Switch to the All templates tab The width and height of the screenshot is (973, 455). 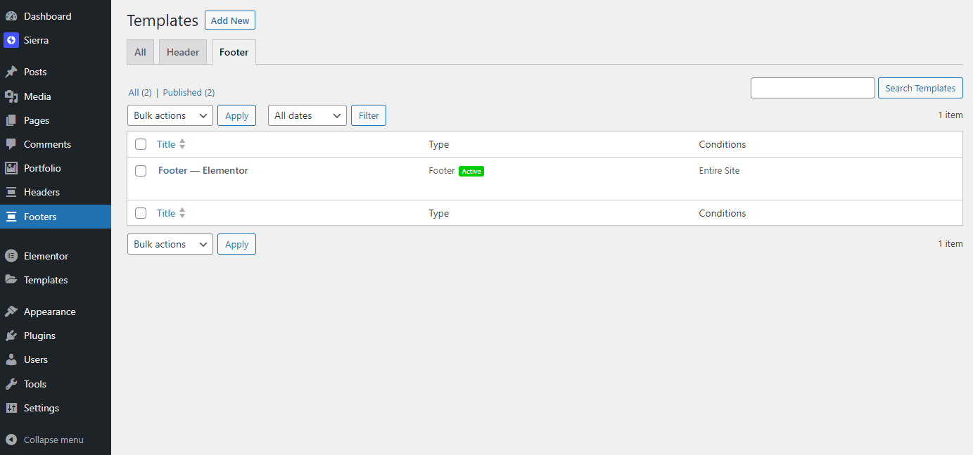pos(140,52)
